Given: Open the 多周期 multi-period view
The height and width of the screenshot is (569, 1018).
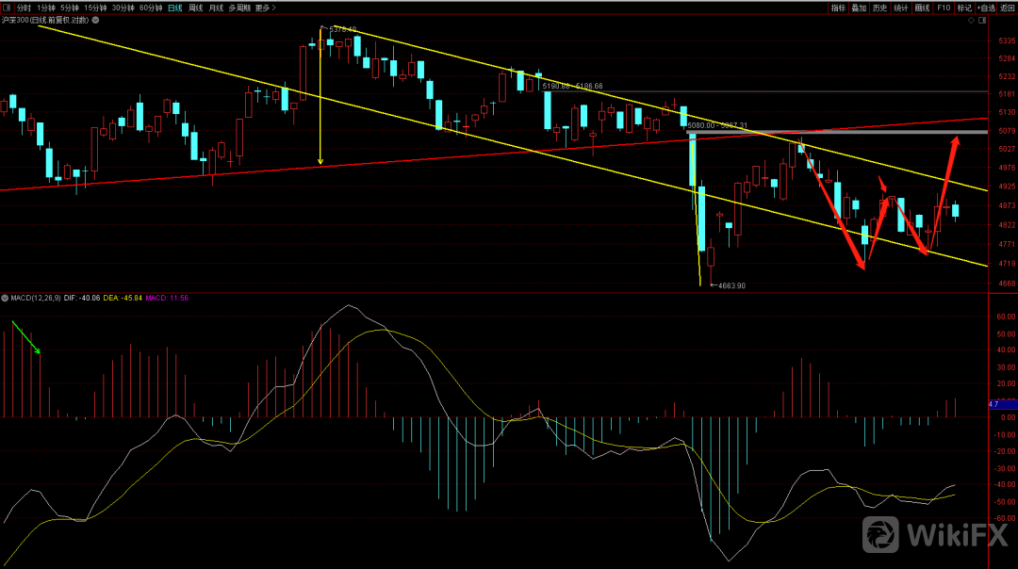Looking at the screenshot, I should [x=238, y=8].
